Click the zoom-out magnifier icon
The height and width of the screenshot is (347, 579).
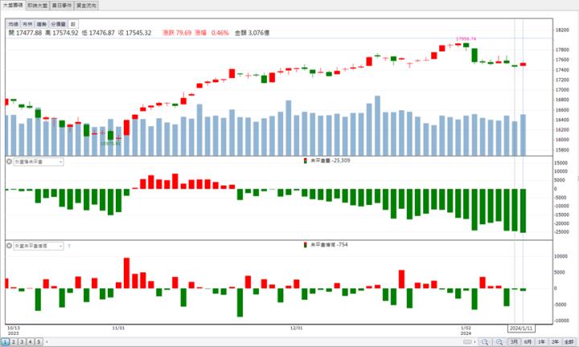pyautogui.click(x=485, y=342)
